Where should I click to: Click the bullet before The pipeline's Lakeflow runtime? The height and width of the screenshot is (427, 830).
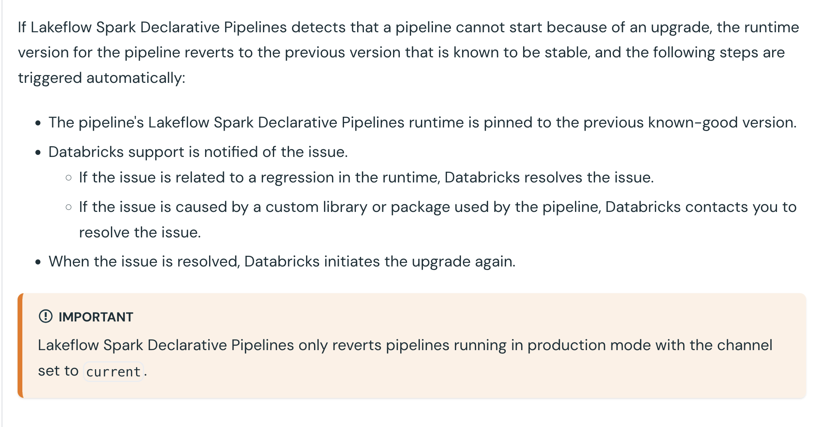pos(38,123)
